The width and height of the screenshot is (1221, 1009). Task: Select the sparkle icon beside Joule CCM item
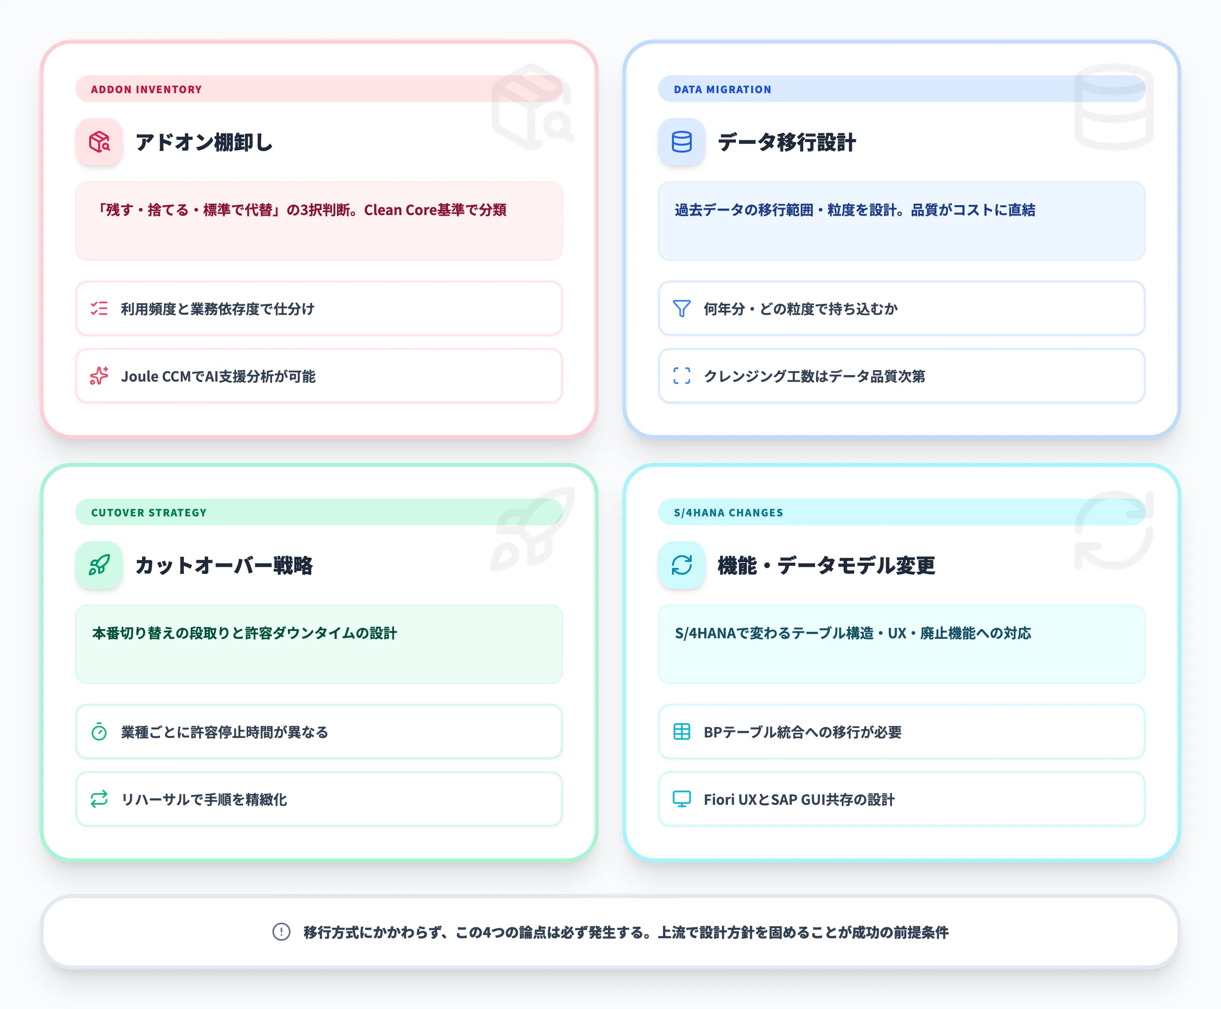[98, 377]
